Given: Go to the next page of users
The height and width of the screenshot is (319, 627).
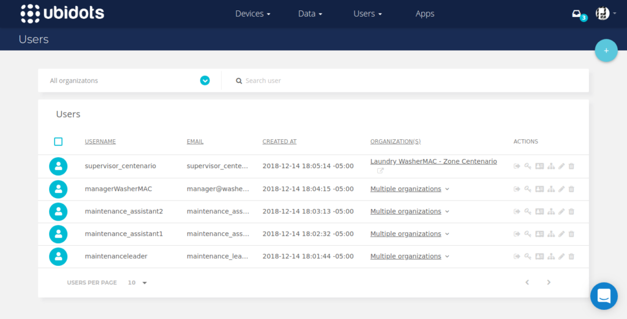Looking at the screenshot, I should [x=549, y=282].
